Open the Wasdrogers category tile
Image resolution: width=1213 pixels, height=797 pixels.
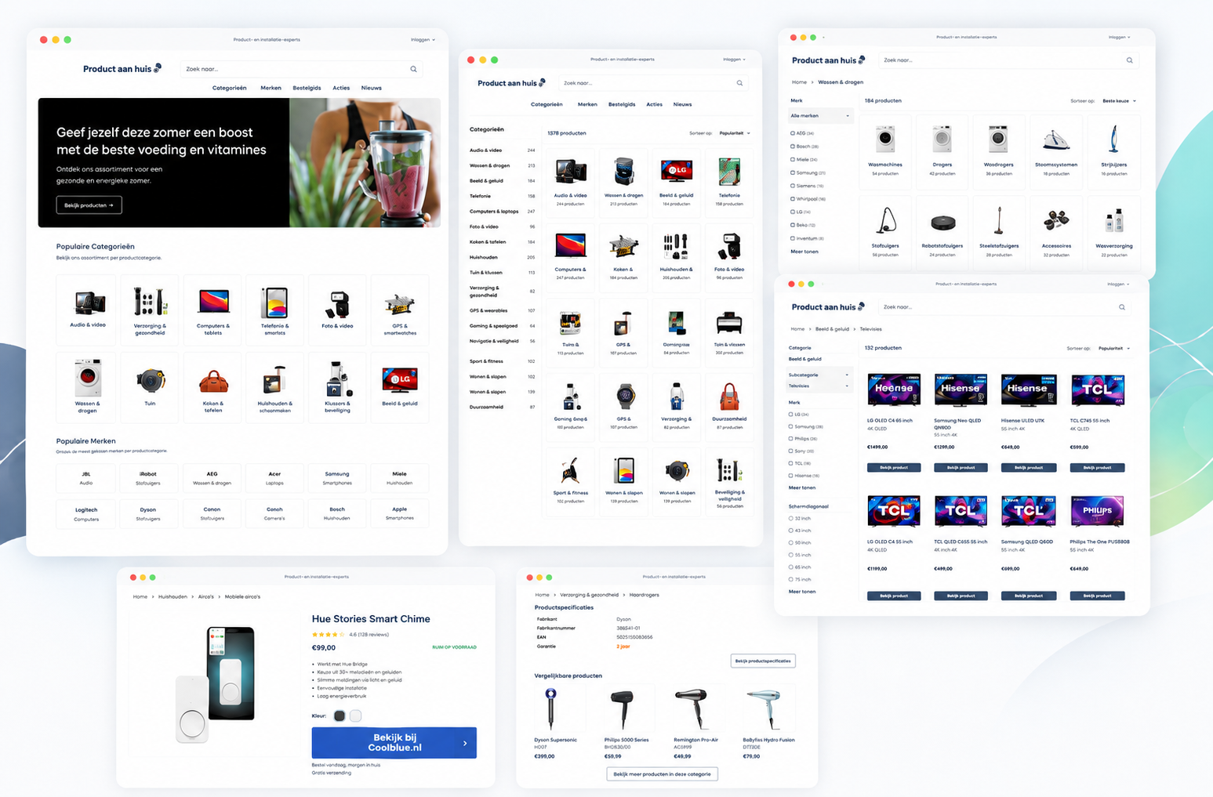click(x=998, y=150)
